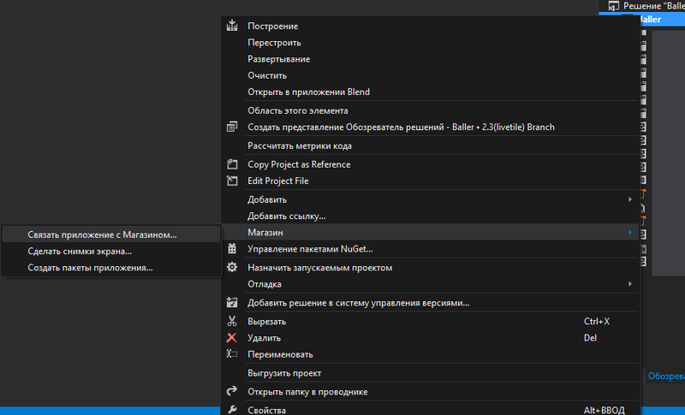
Task: Click the arrow icon beside Открыть папку в проводнике
Action: point(232,391)
